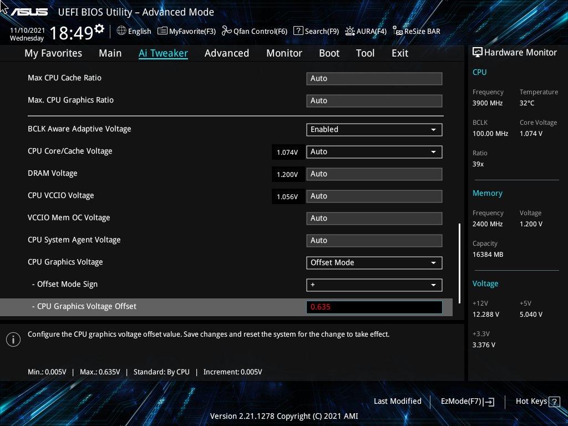Switch to My Favorites tab
The width and height of the screenshot is (568, 426).
coord(53,53)
